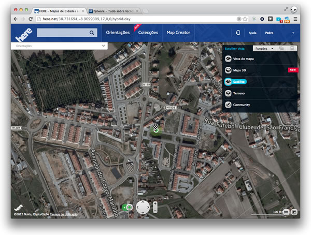Toggle the green location tracking switch
The image size is (311, 235).
(x=128, y=208)
